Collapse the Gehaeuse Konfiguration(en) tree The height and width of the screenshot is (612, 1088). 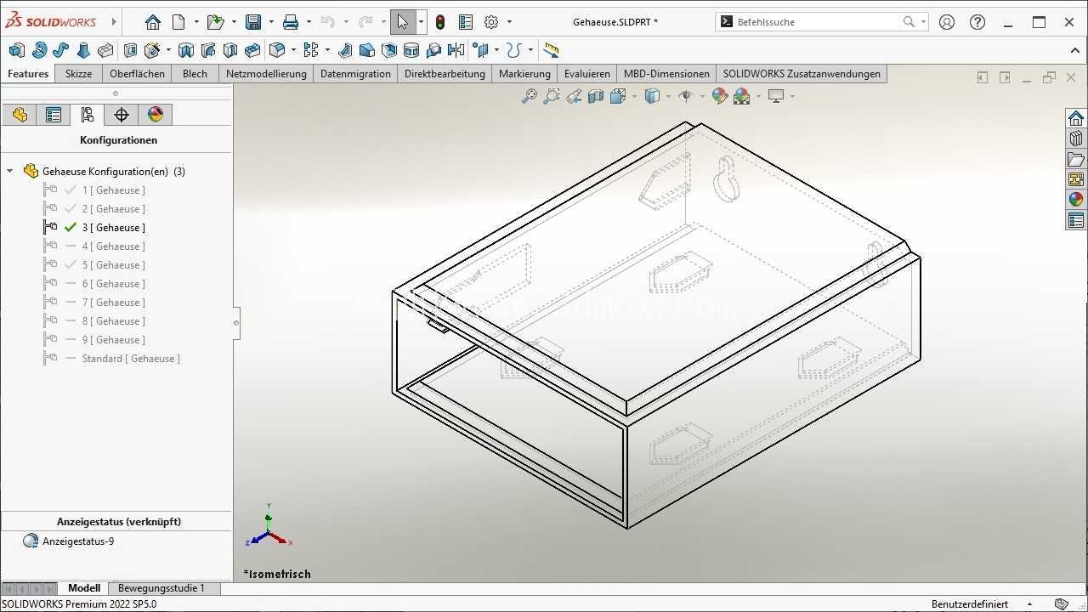[10, 172]
